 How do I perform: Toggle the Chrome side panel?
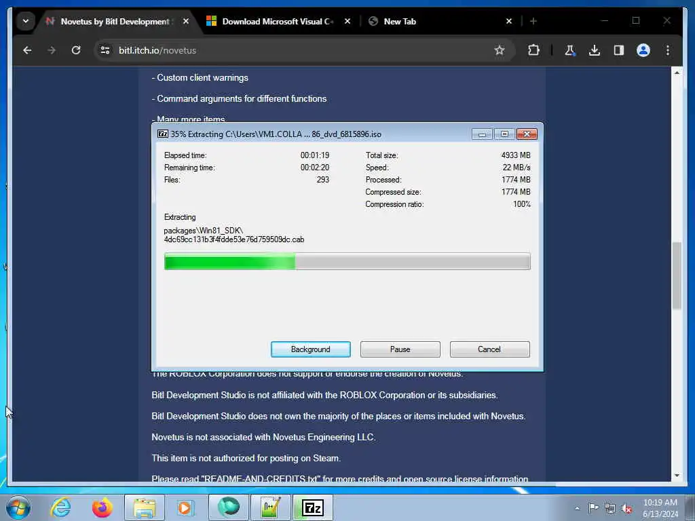tap(619, 50)
